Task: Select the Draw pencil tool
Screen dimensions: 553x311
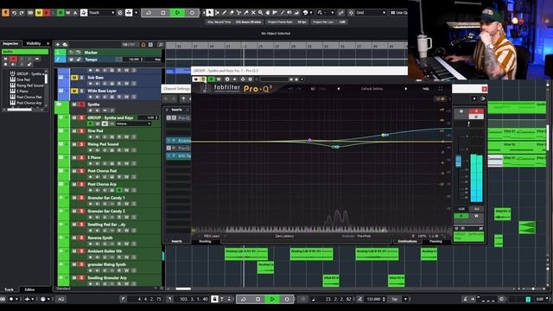Action: coord(225,13)
